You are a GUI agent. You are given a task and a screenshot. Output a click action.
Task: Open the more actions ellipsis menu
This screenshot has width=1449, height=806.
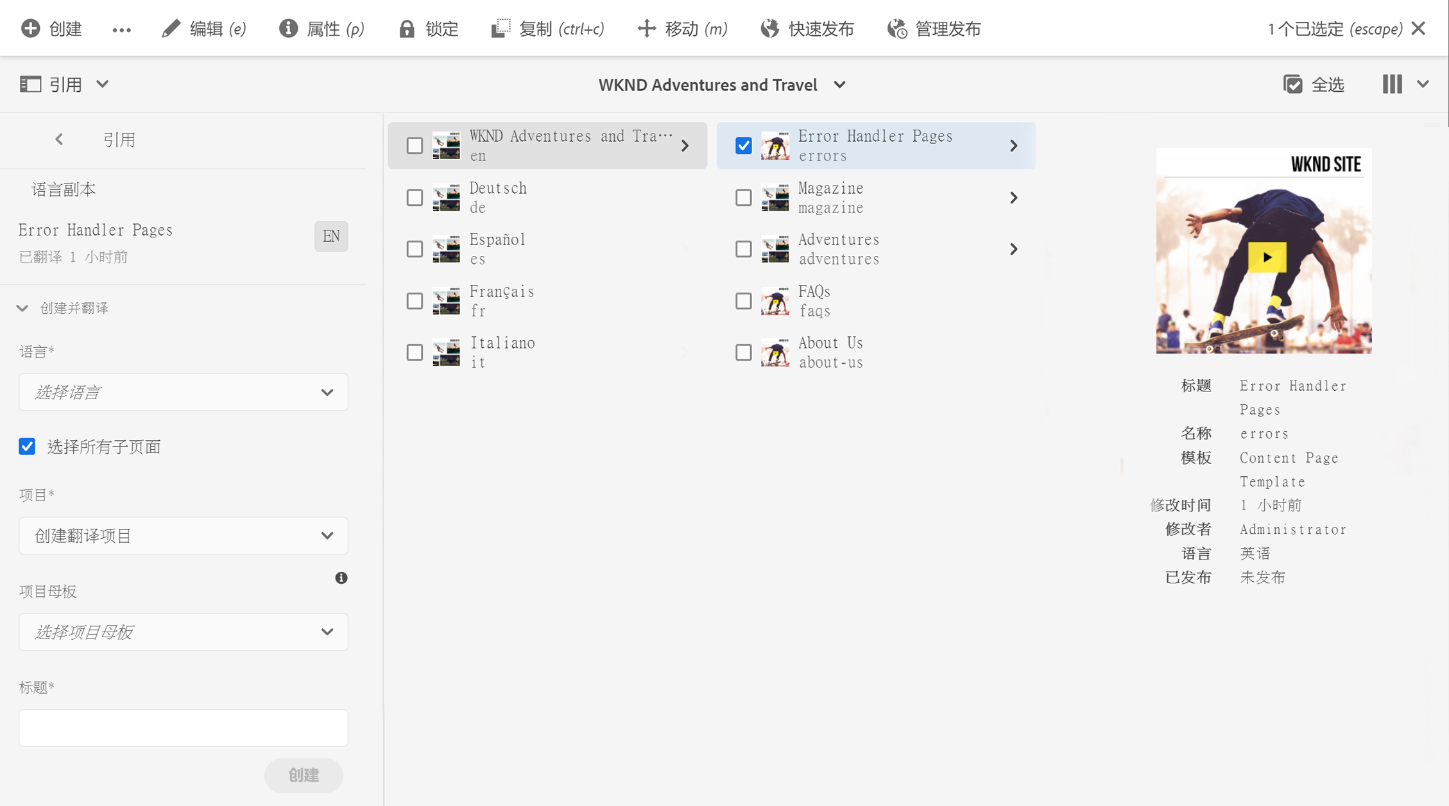click(121, 30)
